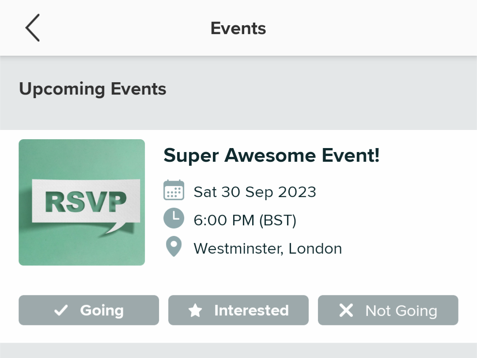Open the Westminster, London location link
The image size is (477, 358).
pyautogui.click(x=268, y=248)
